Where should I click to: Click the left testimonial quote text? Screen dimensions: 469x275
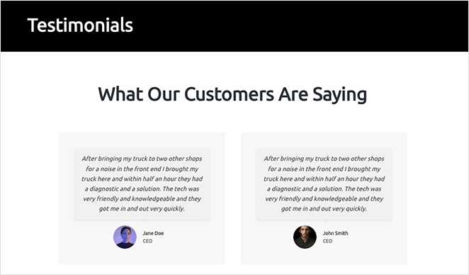coord(142,184)
